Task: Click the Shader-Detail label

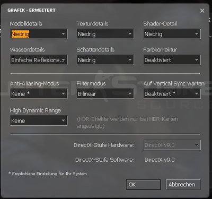Action: coord(160,23)
